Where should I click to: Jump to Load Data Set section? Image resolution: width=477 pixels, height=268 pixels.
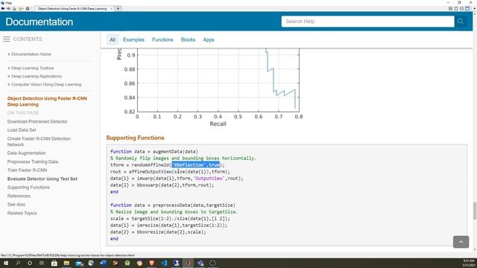coord(22,130)
